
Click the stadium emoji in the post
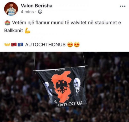click(7, 23)
